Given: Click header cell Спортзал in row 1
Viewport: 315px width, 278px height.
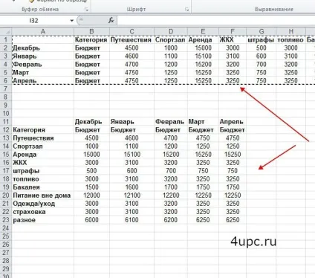Looking at the screenshot, I should click(x=171, y=40).
